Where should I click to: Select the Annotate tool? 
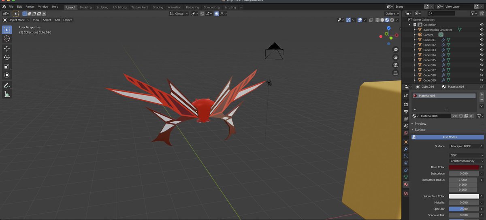pyautogui.click(x=7, y=86)
